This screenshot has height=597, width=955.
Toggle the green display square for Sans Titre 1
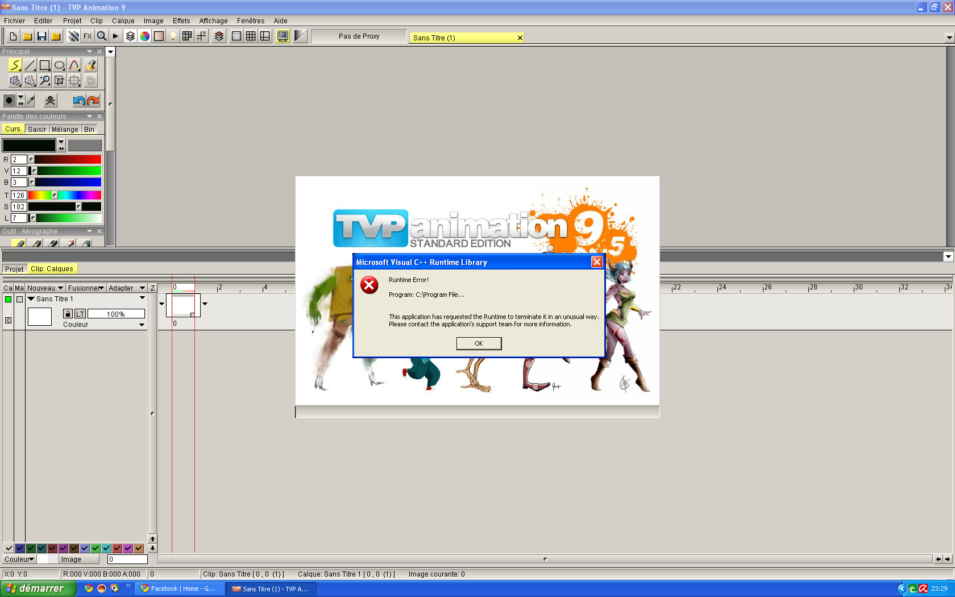(8, 299)
